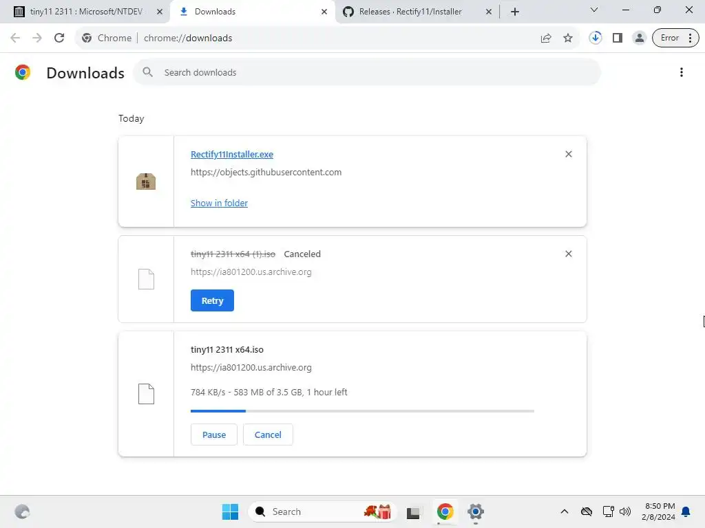Screen dimensions: 705x528
Task: Open the volume speaker tray icon
Action: (x=625, y=511)
